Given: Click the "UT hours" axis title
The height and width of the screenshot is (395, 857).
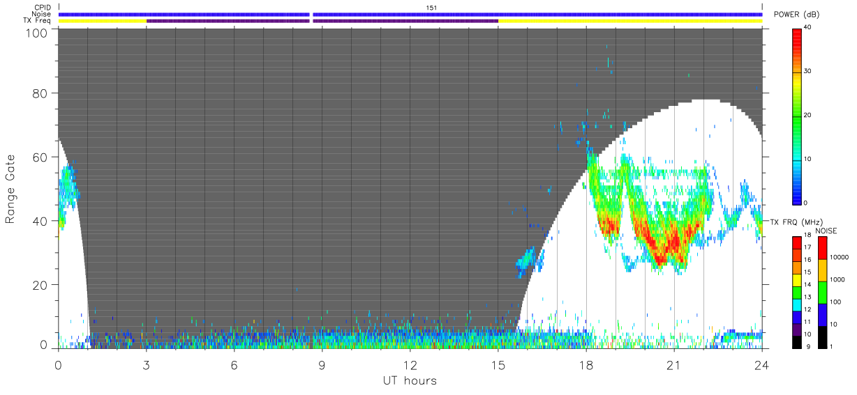Looking at the screenshot, I should click(x=410, y=381).
